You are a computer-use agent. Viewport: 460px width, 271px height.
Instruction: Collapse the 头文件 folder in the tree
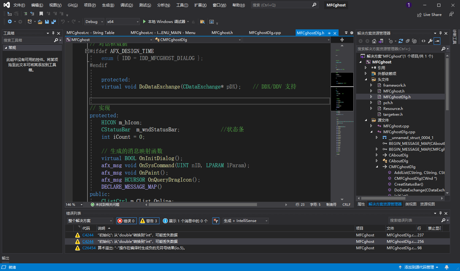tap(366, 80)
